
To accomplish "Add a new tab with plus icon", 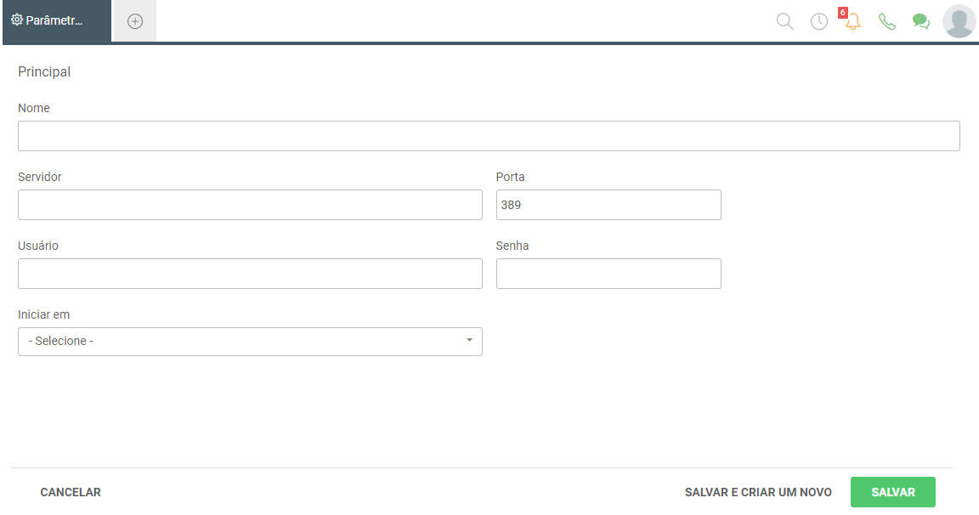I will [135, 21].
